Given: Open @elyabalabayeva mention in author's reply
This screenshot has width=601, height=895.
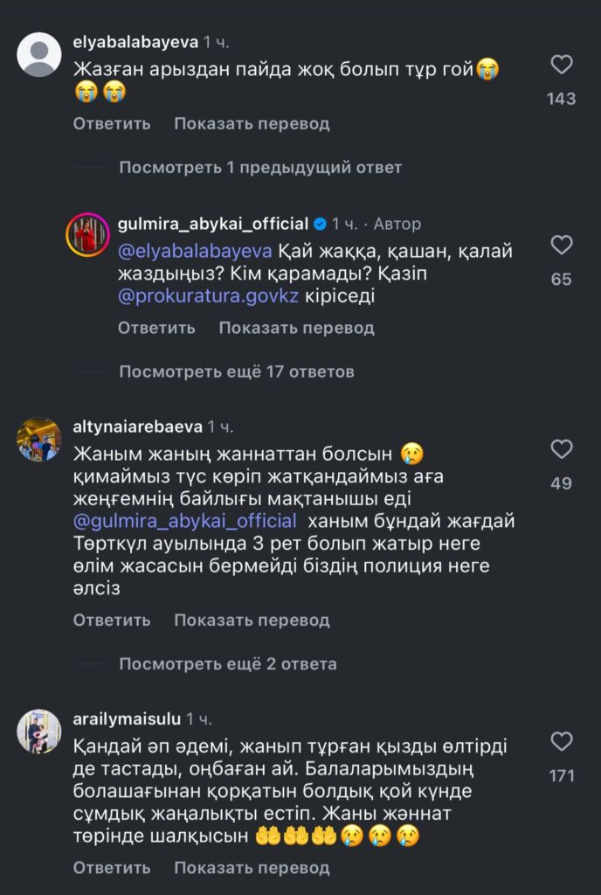Looking at the screenshot, I should (196, 252).
